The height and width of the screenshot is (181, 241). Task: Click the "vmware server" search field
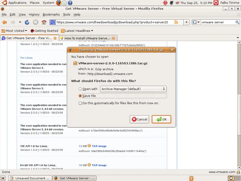pyautogui.click(x=218, y=22)
